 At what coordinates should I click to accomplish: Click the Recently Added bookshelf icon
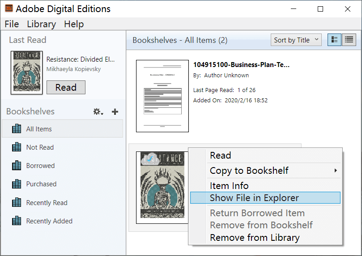pyautogui.click(x=17, y=221)
